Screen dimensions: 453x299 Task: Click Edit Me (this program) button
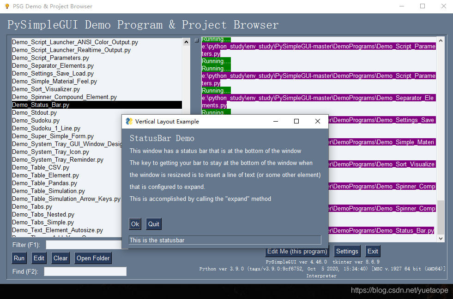(x=297, y=251)
